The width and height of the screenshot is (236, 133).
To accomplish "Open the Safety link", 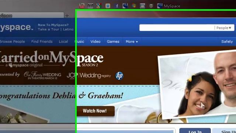I will coord(227,42).
